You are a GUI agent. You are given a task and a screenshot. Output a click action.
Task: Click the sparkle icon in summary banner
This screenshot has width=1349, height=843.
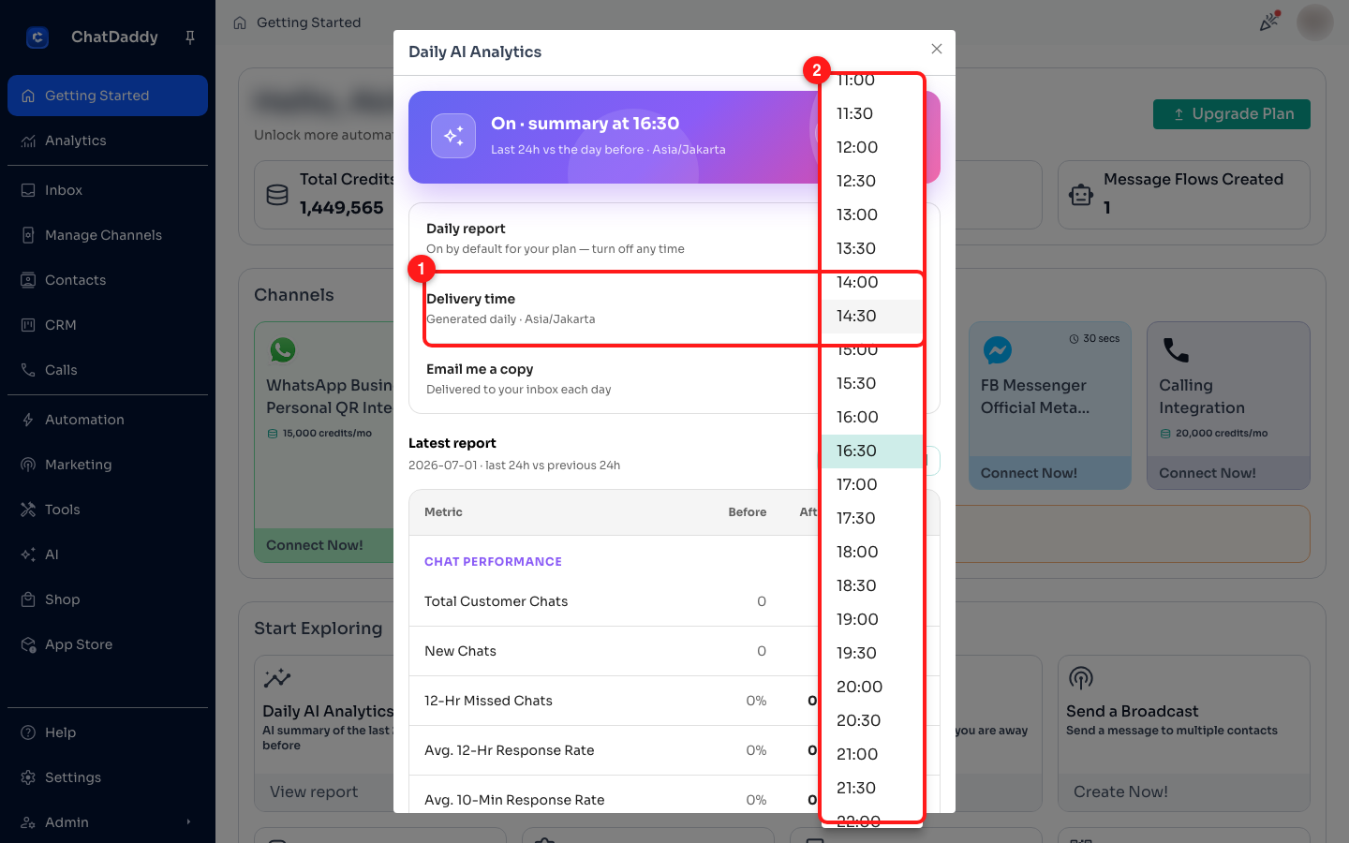(x=453, y=136)
